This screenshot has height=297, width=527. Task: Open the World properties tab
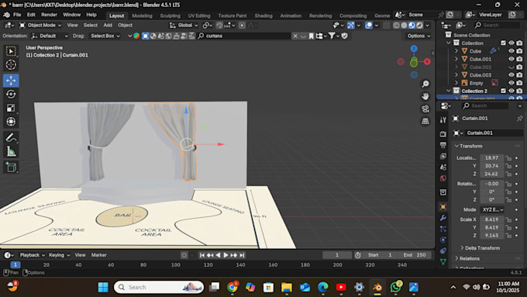point(443,178)
